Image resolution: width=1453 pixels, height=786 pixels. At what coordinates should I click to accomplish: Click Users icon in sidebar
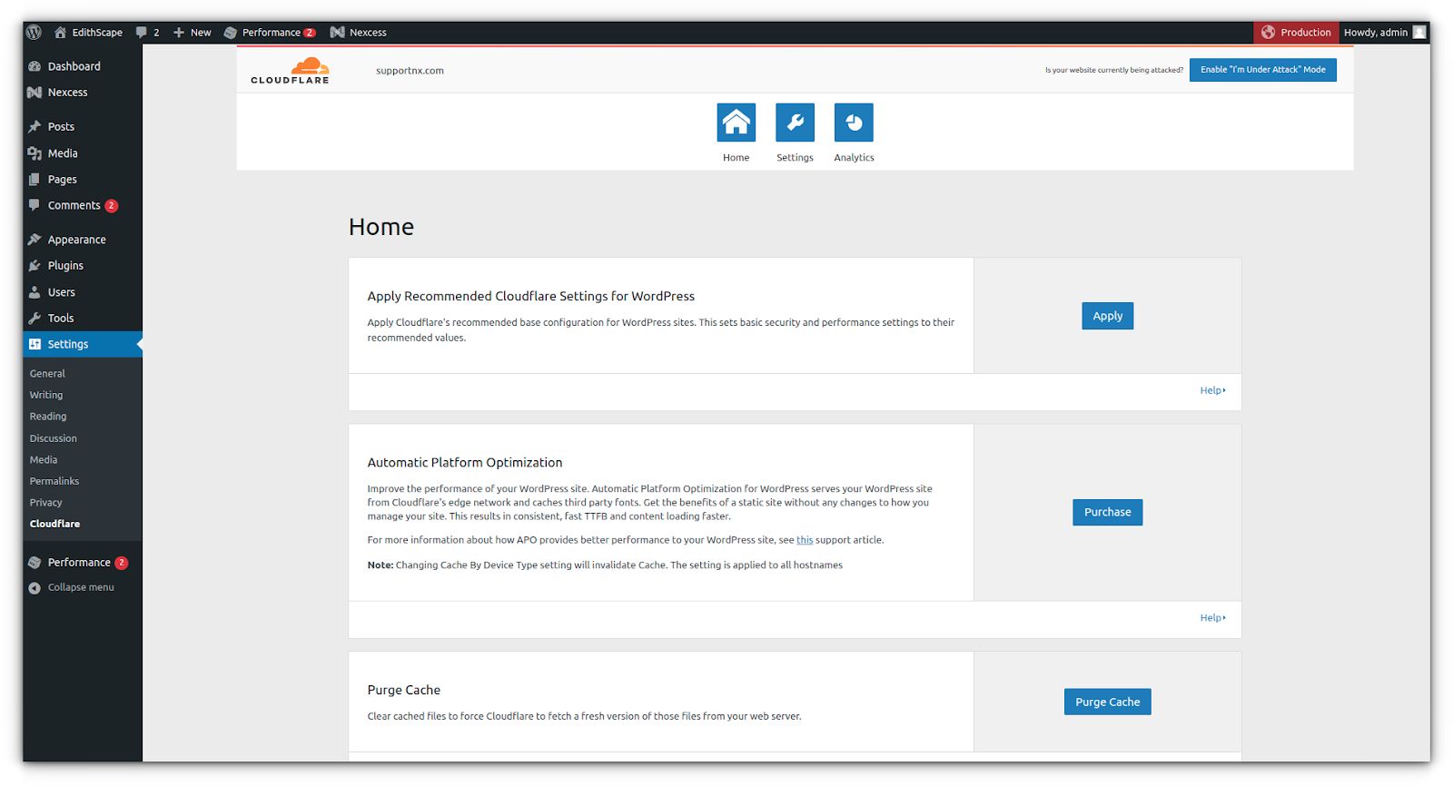(x=35, y=292)
